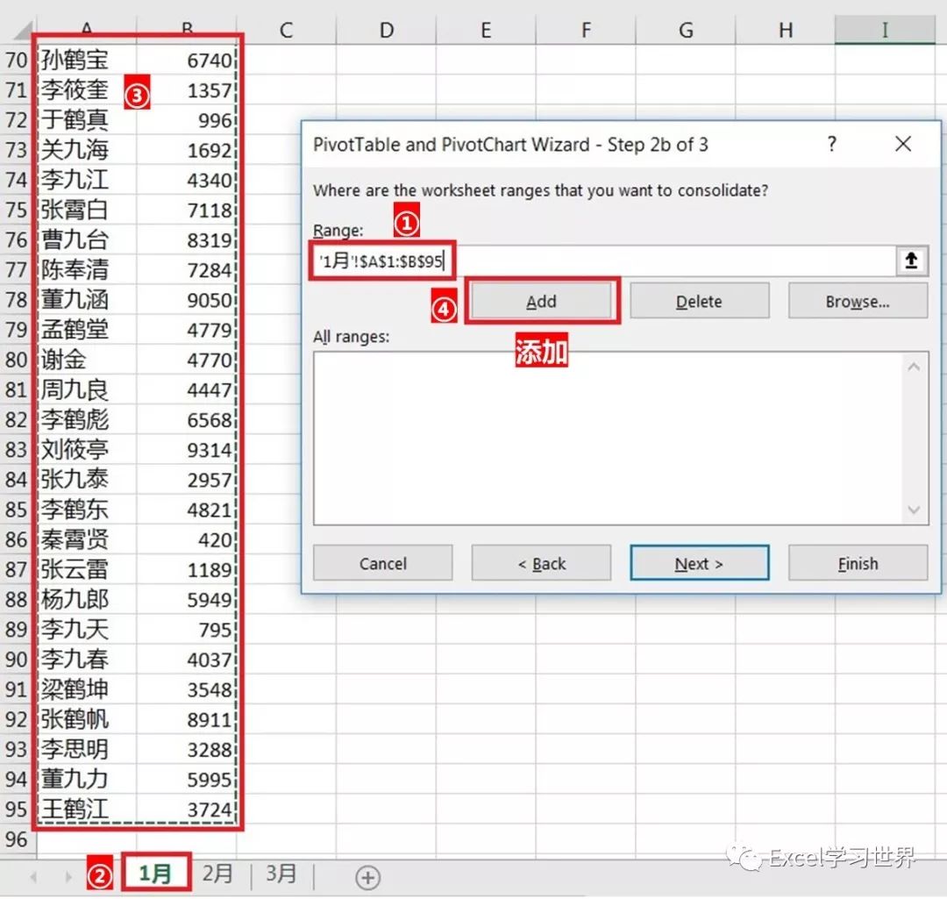
Task: Click the collapse dialog range selector icon
Action: click(x=912, y=260)
